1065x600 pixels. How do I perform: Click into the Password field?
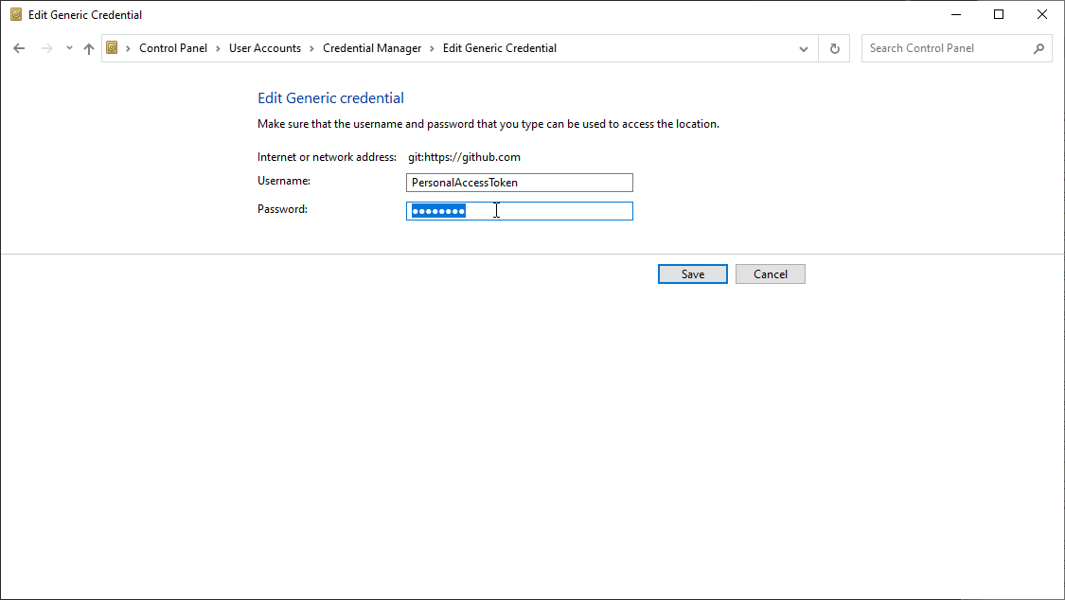pyautogui.click(x=520, y=211)
